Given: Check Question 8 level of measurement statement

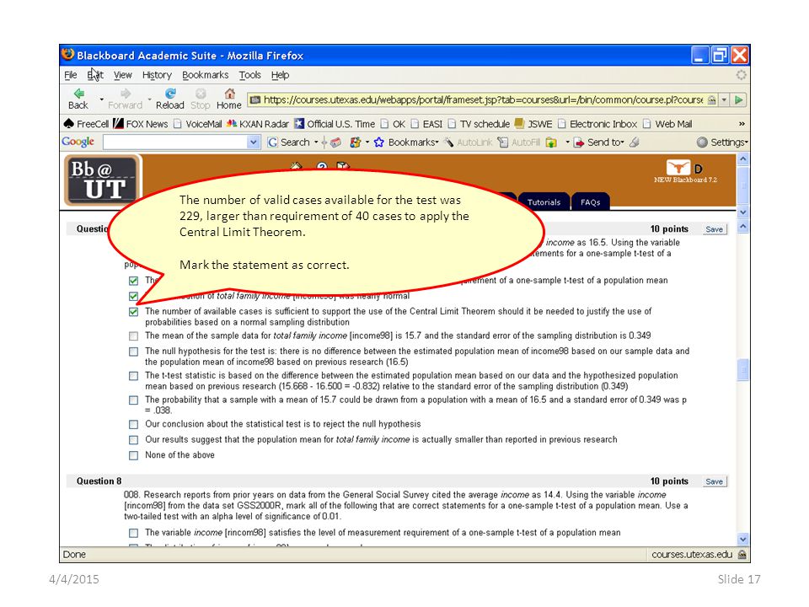Looking at the screenshot, I should click(134, 533).
